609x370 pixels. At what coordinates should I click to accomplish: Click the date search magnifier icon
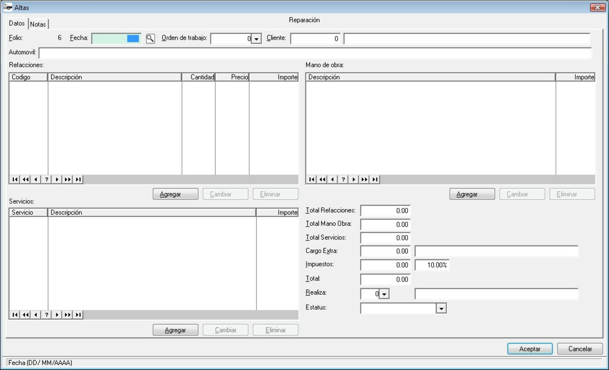click(150, 39)
